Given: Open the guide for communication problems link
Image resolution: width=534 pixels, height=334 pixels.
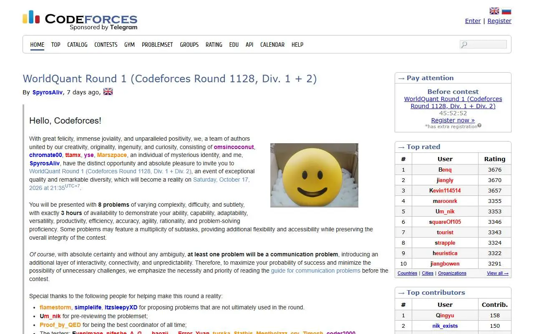Looking at the screenshot, I should (x=316, y=271).
